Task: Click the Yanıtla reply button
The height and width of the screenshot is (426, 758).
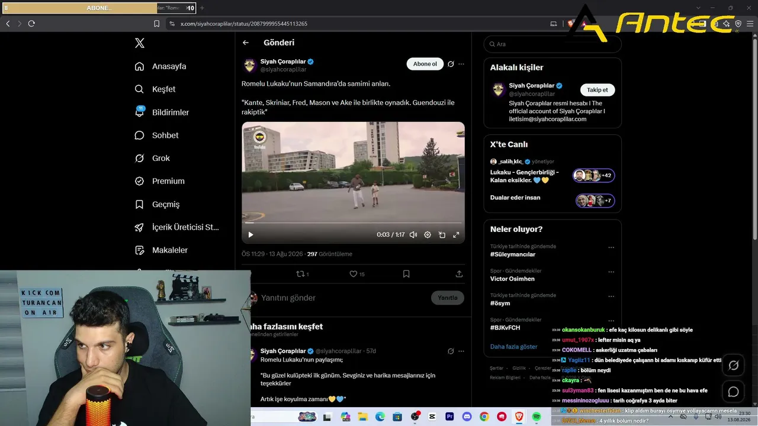Action: click(448, 298)
